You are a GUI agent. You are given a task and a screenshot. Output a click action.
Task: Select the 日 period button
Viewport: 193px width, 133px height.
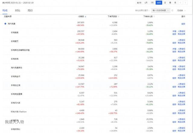(x=165, y=3)
